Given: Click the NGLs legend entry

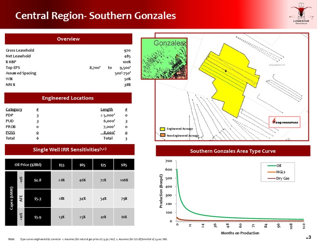Looking at the screenshot, I should pos(276,172).
